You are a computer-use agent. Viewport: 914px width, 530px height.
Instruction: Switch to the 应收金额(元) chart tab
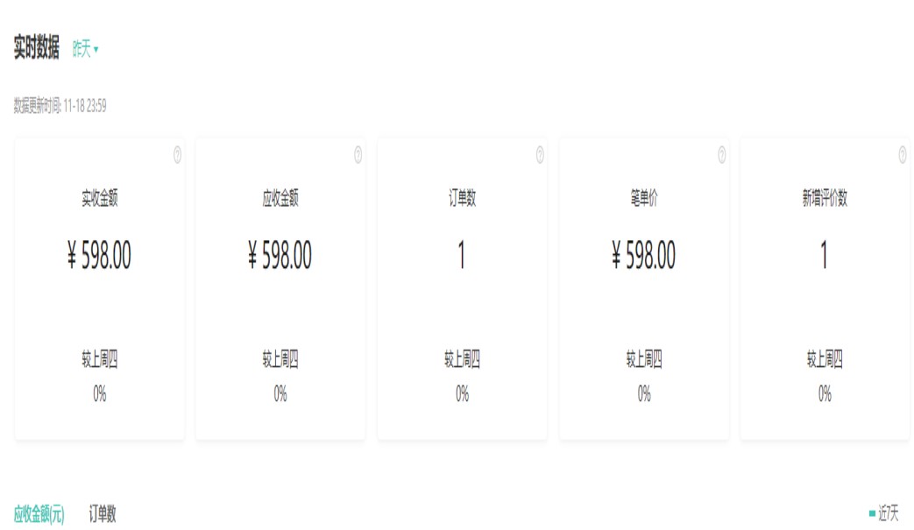(39, 514)
